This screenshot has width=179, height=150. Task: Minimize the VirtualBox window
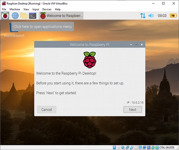pos(153,3)
